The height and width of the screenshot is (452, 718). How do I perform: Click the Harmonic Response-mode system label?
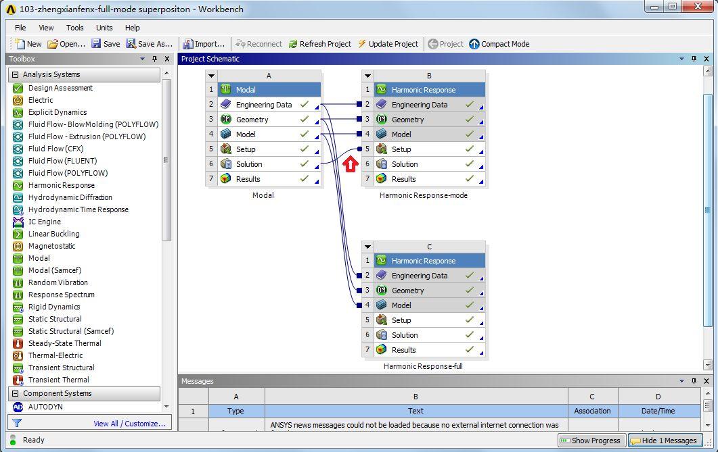coord(424,195)
